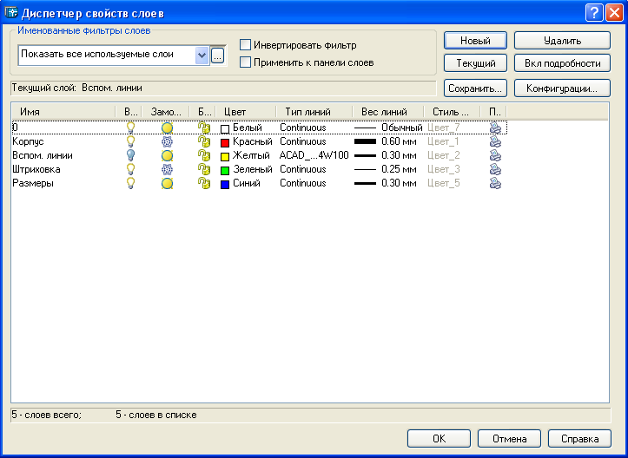Change the blue swatch of Размеры
628x458 pixels.
tap(225, 184)
